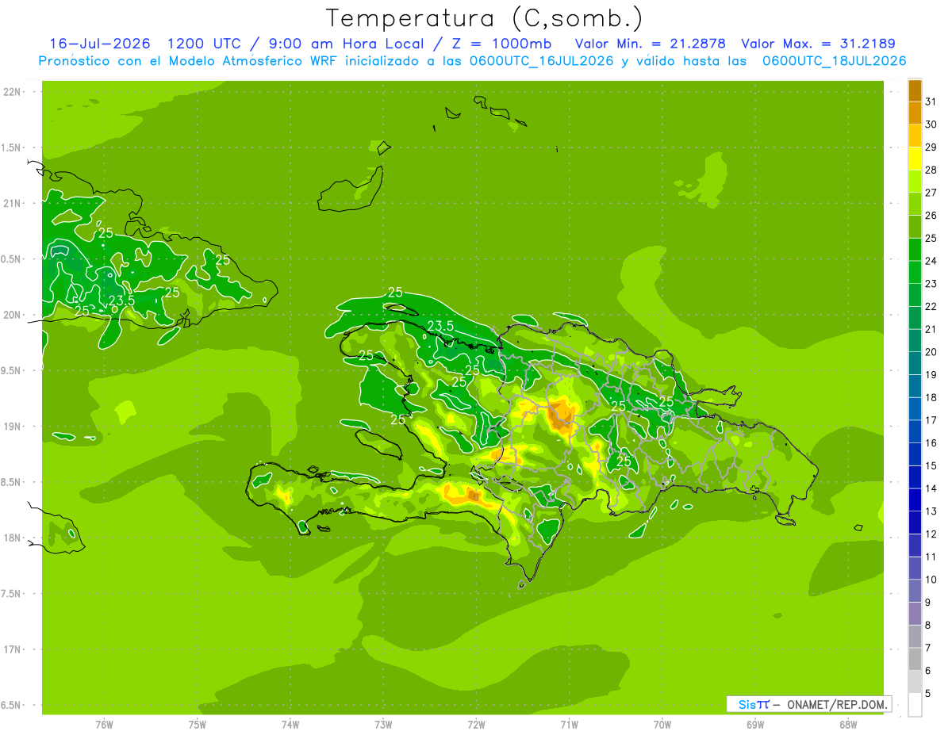This screenshot has width=952, height=735.
Task: Click the legend label "5"
Action: 928,693
